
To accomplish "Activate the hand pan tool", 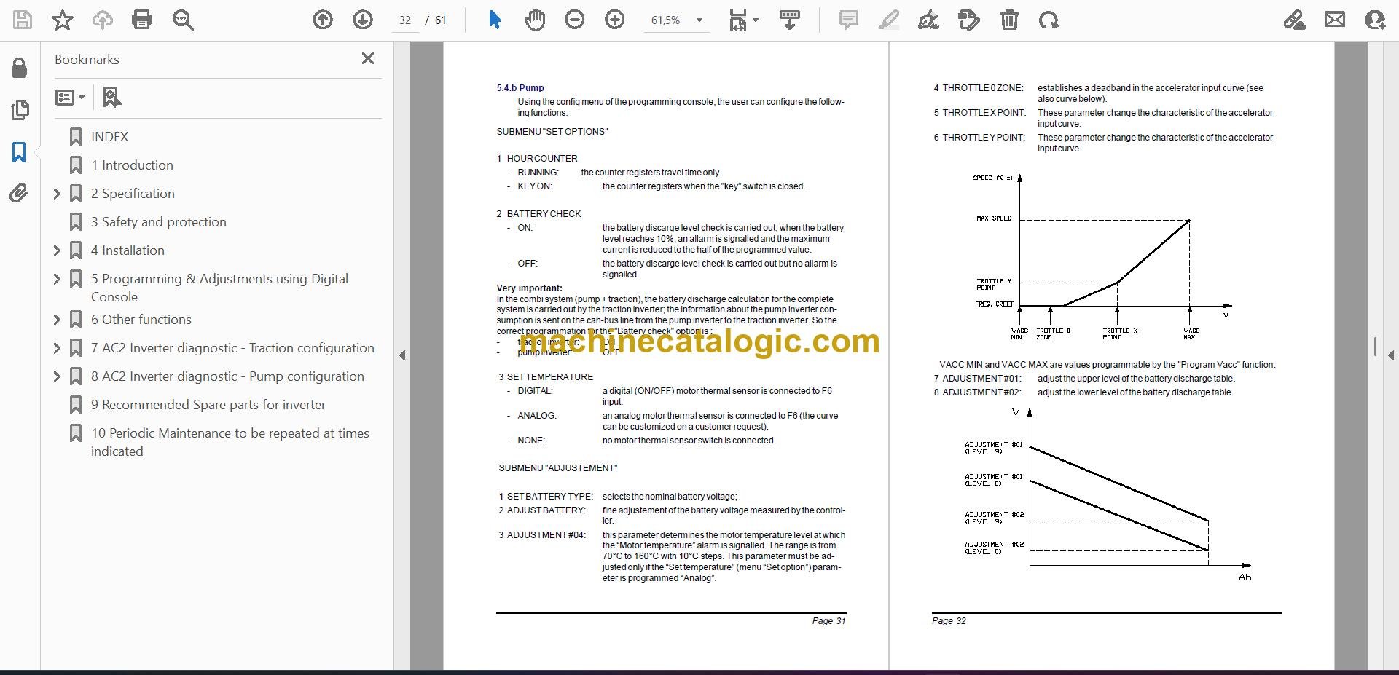I will coord(535,20).
